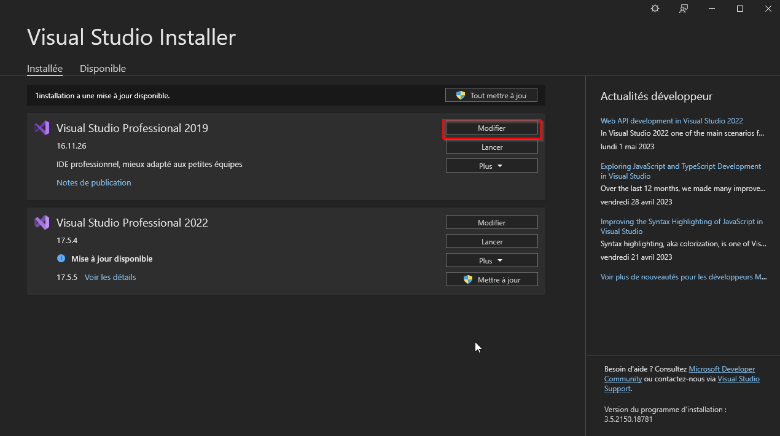This screenshot has width=780, height=436.
Task: Minimize the Visual Studio Installer window
Action: coord(712,9)
